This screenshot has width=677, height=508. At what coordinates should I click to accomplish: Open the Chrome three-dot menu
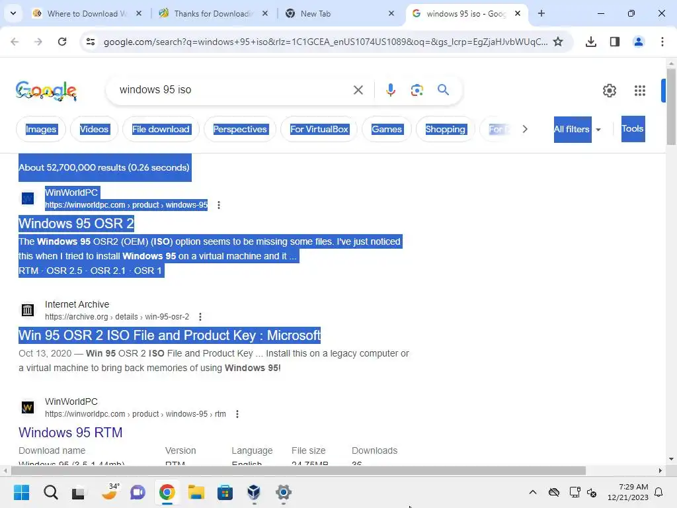click(x=662, y=42)
